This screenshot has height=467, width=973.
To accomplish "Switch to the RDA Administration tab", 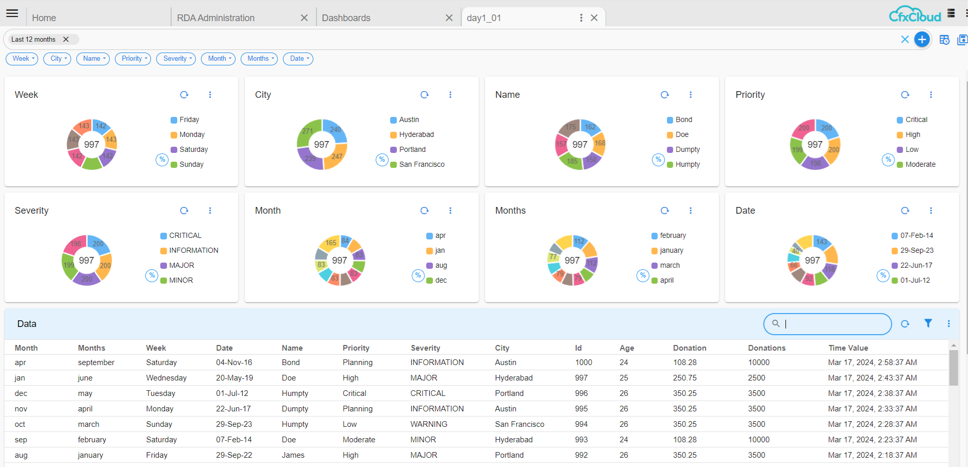I will click(x=215, y=18).
